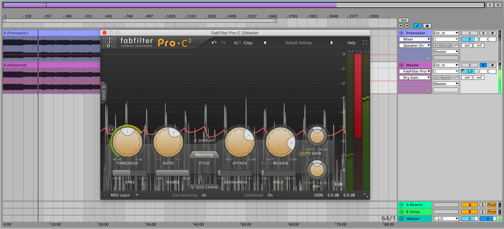Click the redo arrow in Pro-C 2
This screenshot has width=504, height=229.
click(x=222, y=43)
